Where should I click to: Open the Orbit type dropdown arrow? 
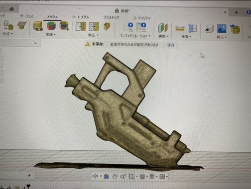click(101, 176)
